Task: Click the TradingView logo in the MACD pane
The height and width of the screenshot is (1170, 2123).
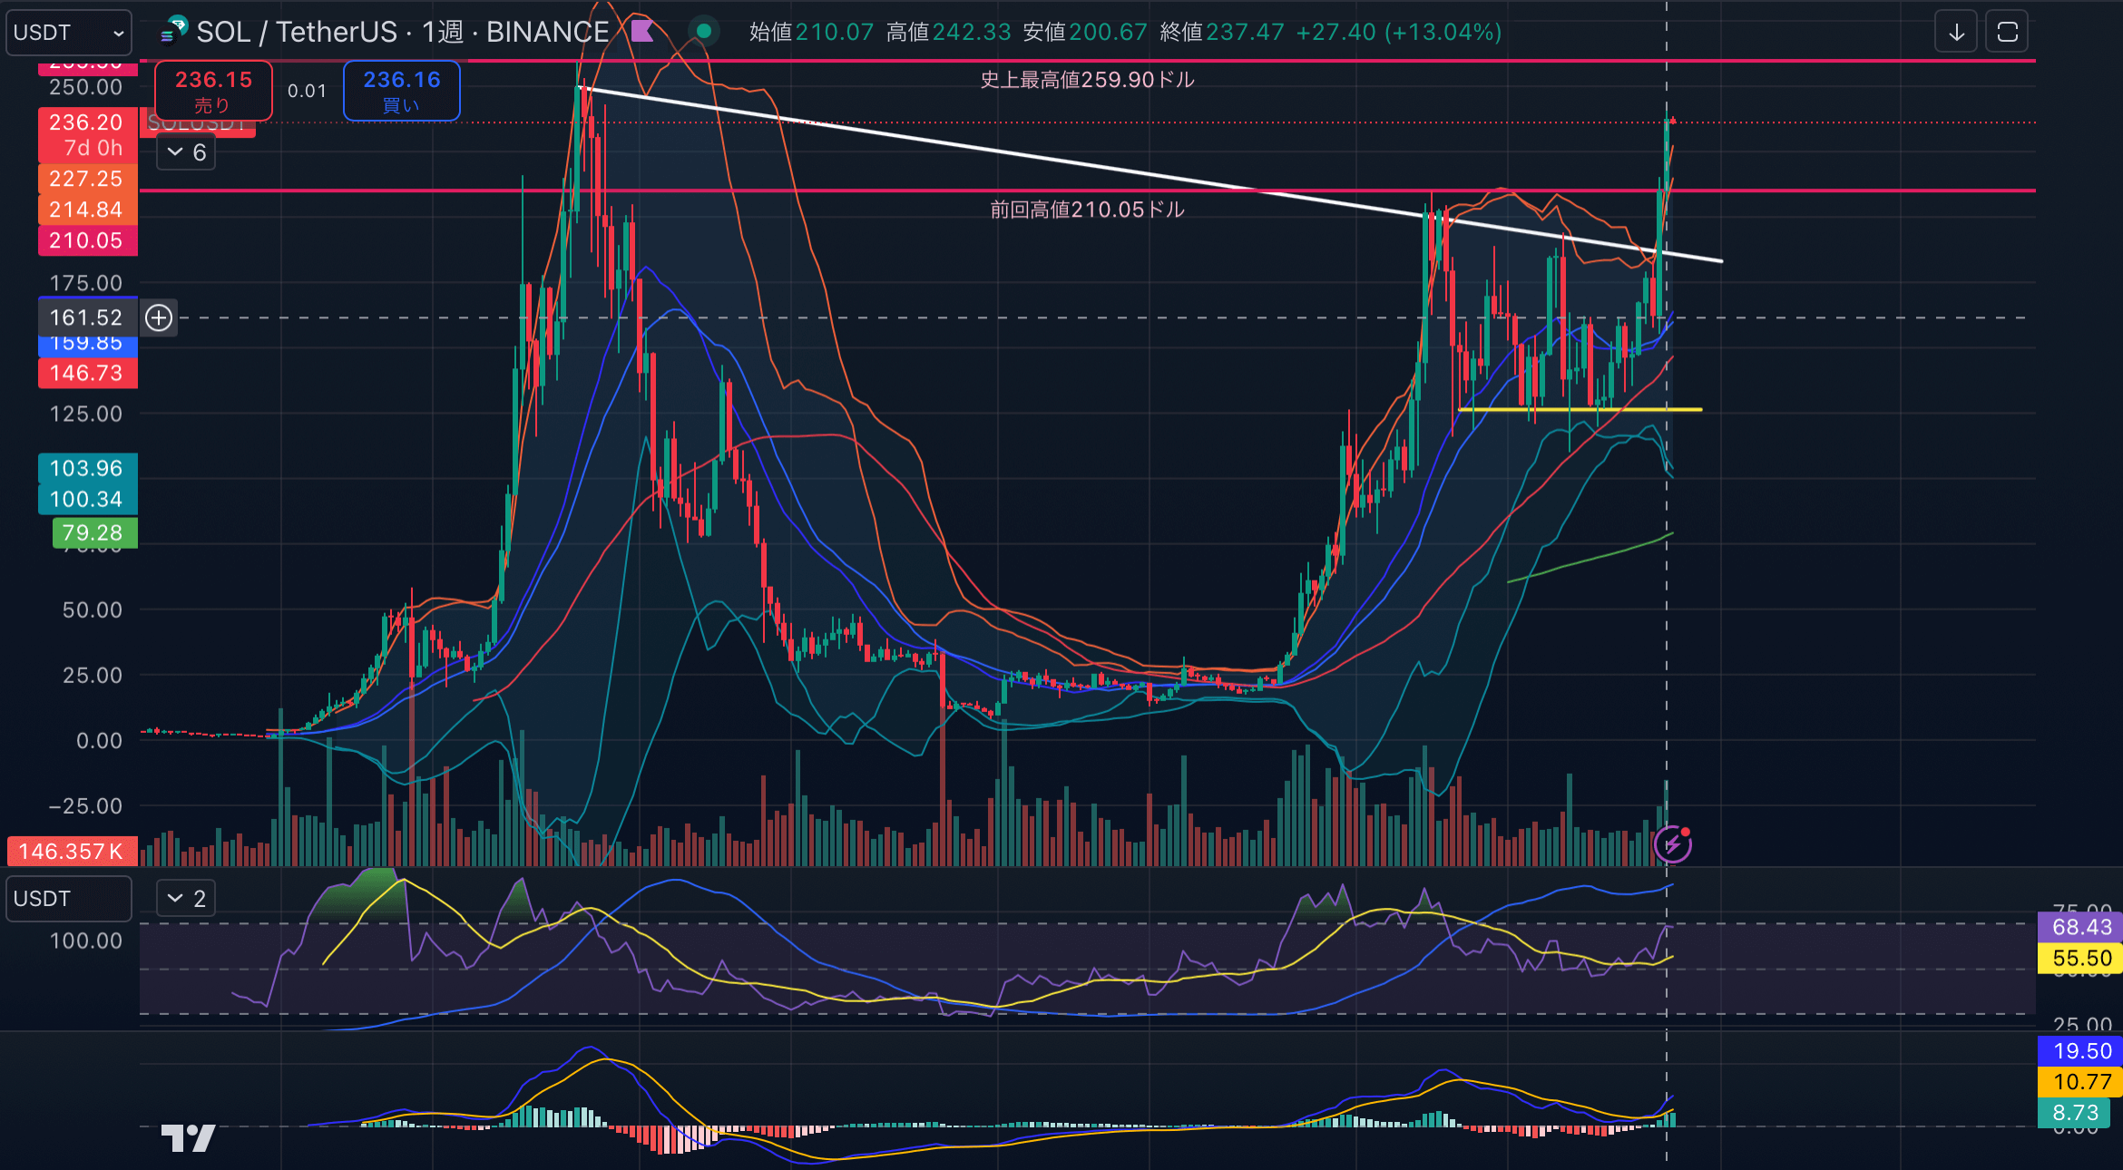Action: (x=188, y=1138)
